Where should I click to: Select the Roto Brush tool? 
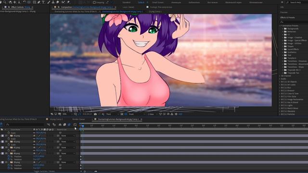[x=63, y=2]
